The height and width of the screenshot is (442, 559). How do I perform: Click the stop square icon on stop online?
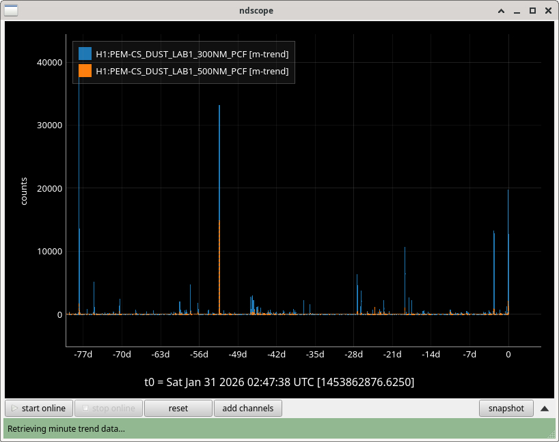(85, 409)
